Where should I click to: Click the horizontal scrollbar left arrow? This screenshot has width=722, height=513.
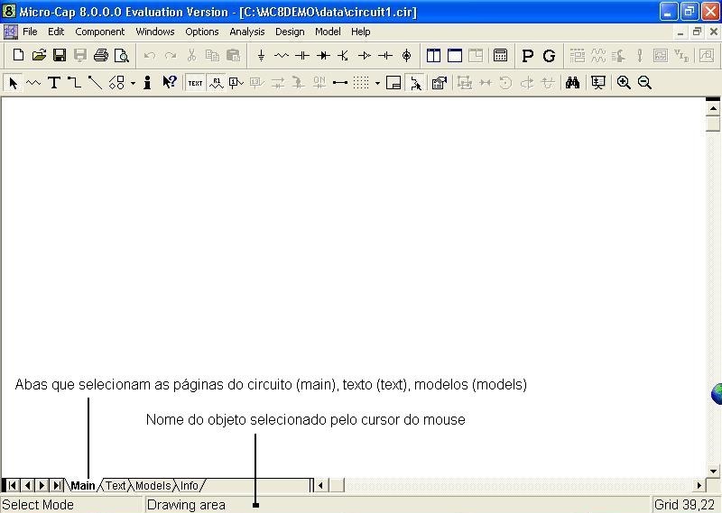click(x=321, y=485)
